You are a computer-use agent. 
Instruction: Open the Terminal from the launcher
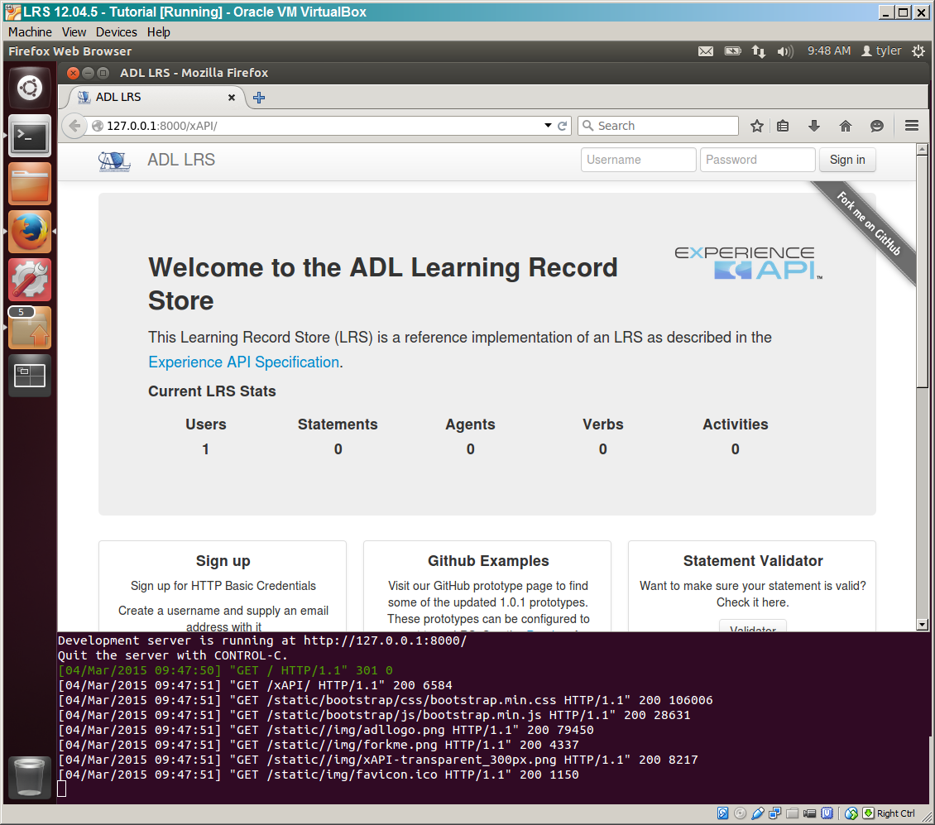click(30, 136)
